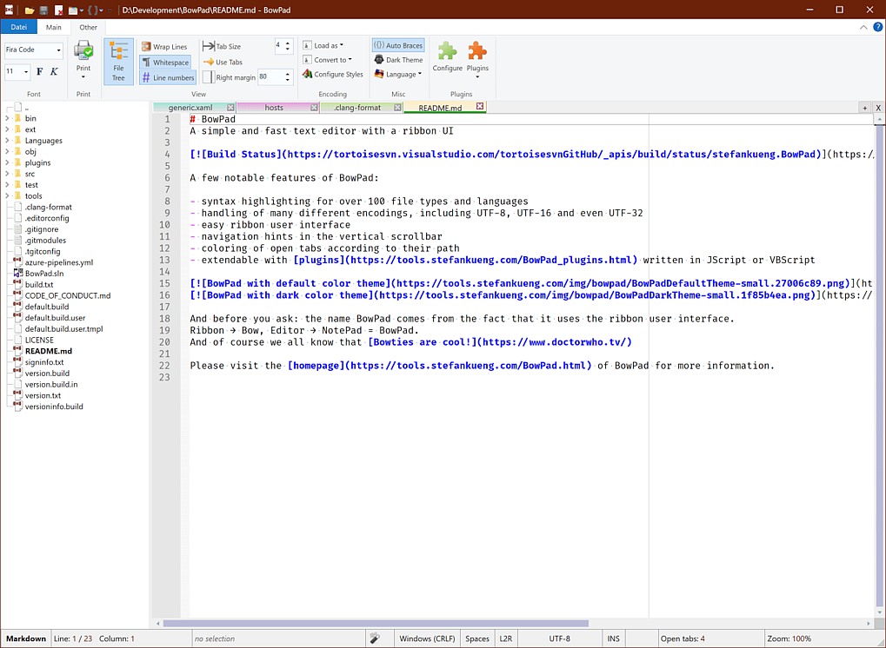Screen dimensions: 886x648
Task: Click the Tab Size value field
Action: 279,46
